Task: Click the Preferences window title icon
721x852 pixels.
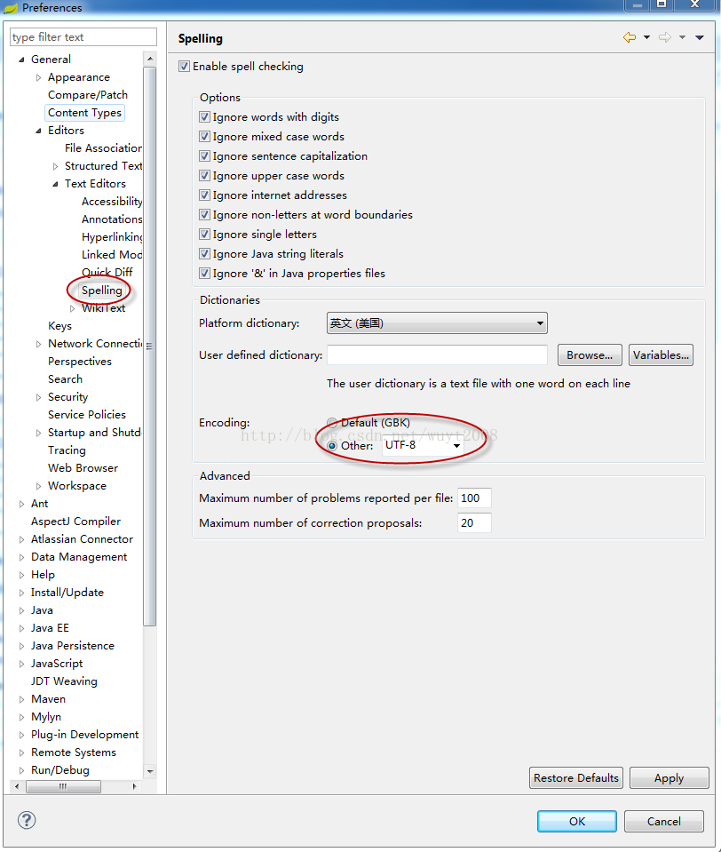Action: click(11, 8)
